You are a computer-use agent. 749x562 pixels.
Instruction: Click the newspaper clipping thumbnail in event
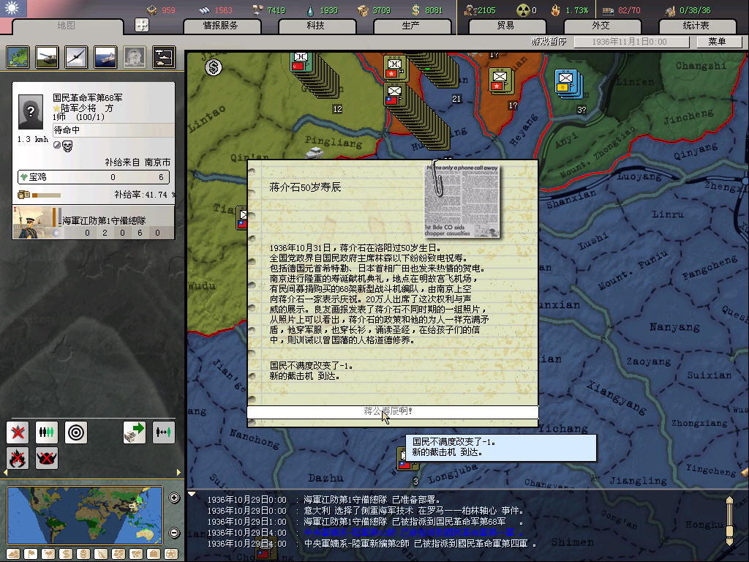(x=462, y=201)
